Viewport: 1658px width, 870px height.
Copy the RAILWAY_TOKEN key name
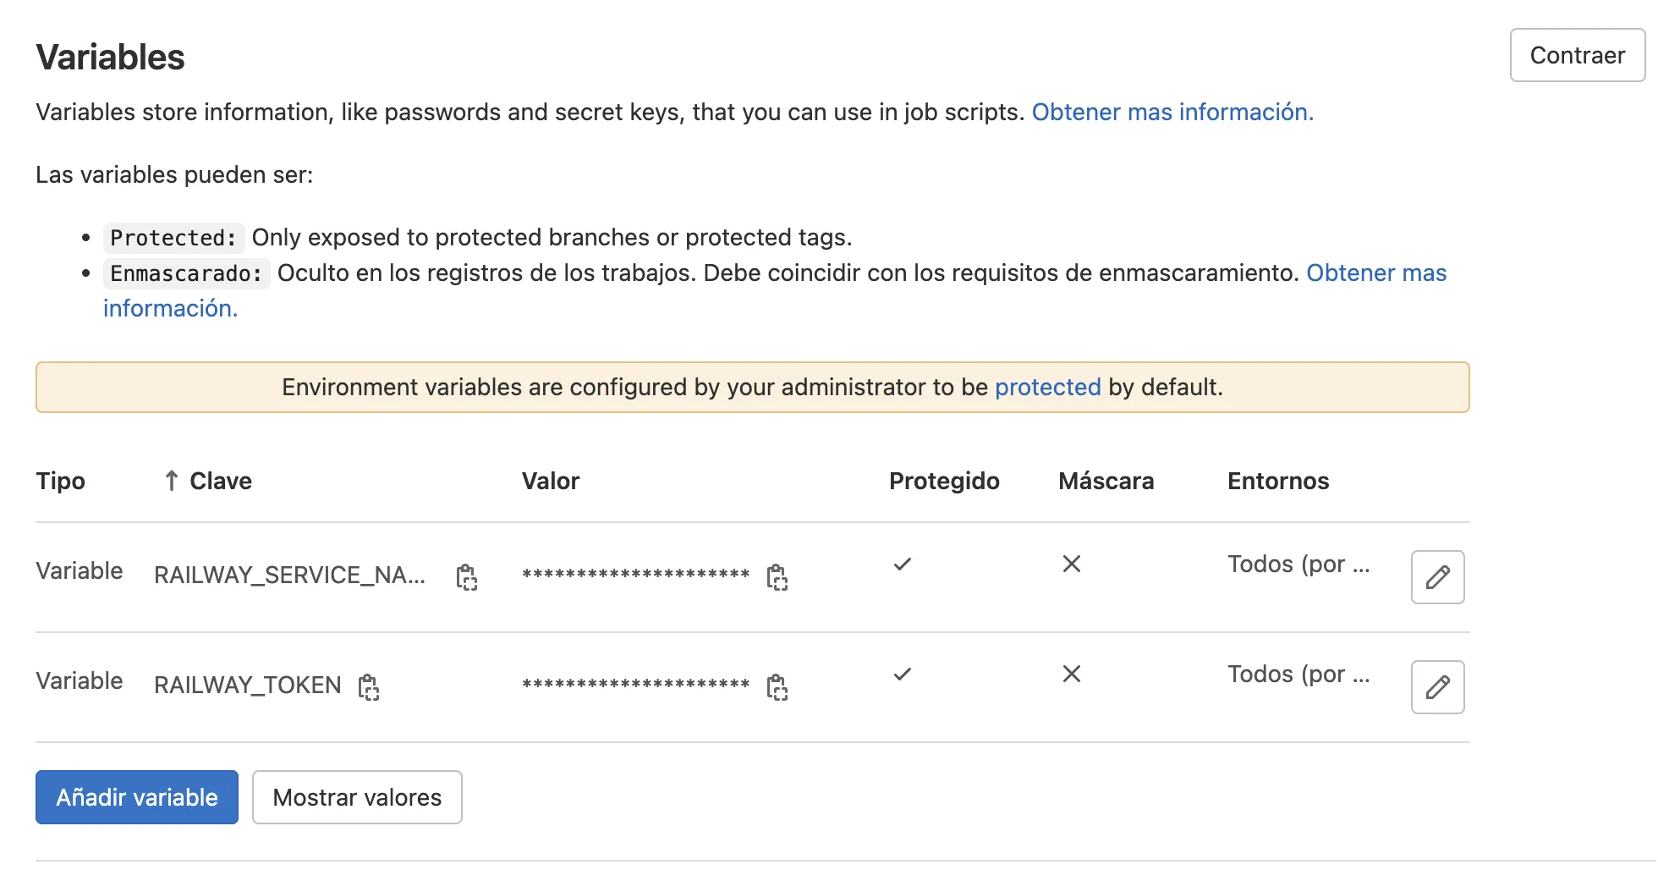tap(368, 687)
